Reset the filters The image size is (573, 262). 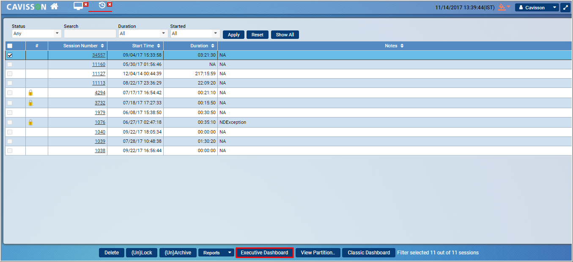coord(258,35)
